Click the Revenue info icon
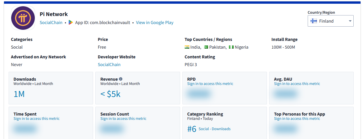Image resolution: width=364 pixels, height=139 pixels. [121, 79]
